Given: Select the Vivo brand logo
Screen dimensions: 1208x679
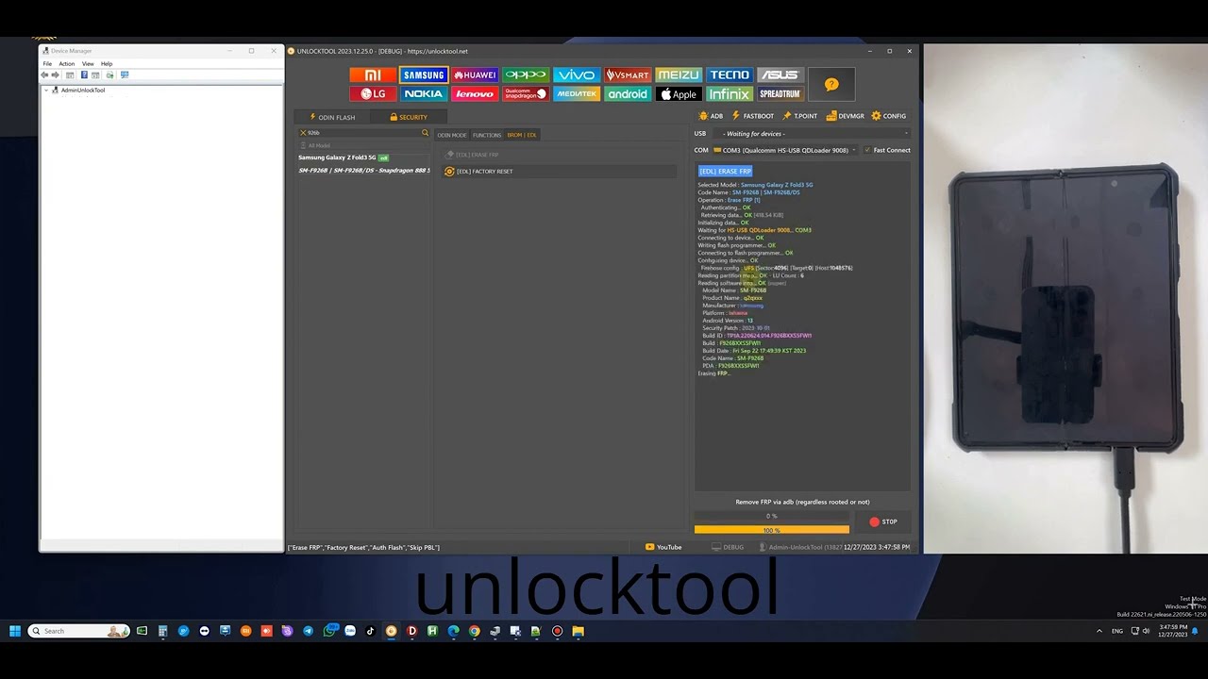Looking at the screenshot, I should click(x=577, y=75).
